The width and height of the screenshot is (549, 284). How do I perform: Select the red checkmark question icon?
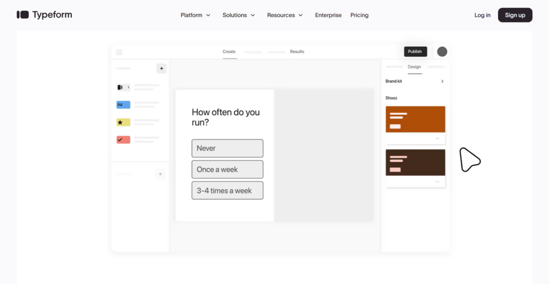pos(123,140)
